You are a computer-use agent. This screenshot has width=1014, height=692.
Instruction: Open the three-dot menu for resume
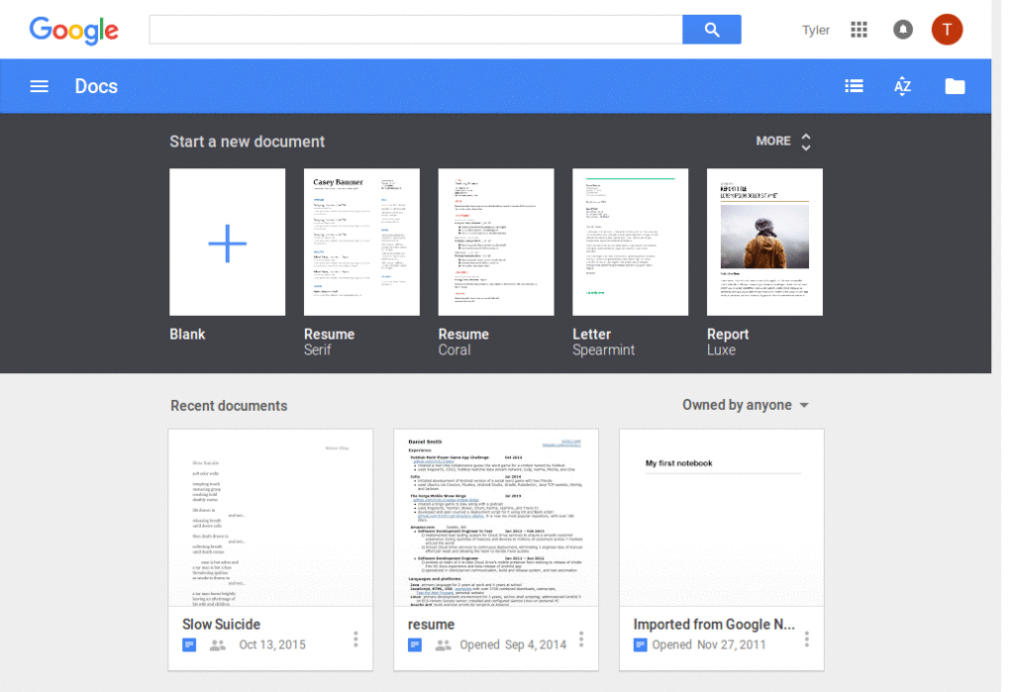click(x=581, y=639)
